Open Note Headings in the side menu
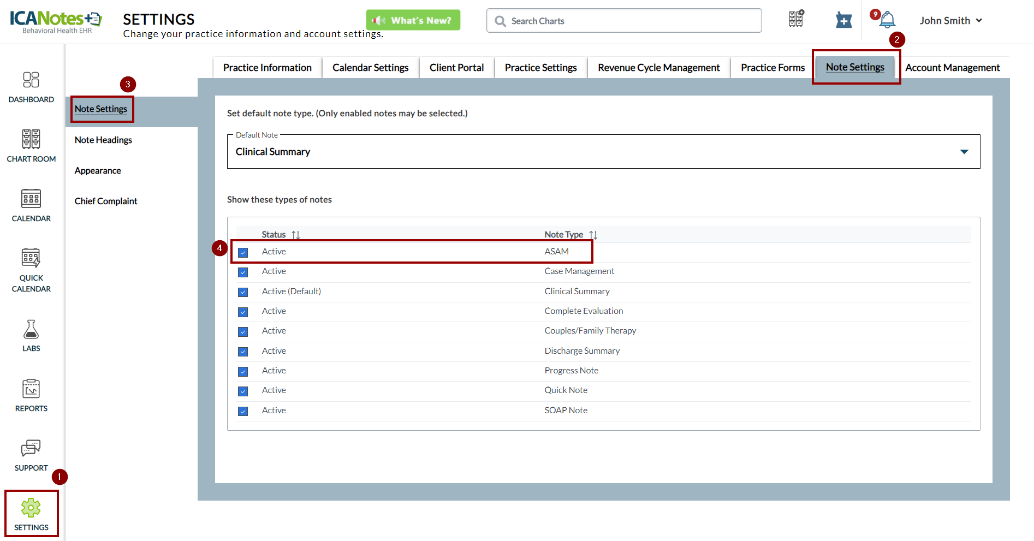 click(x=103, y=140)
